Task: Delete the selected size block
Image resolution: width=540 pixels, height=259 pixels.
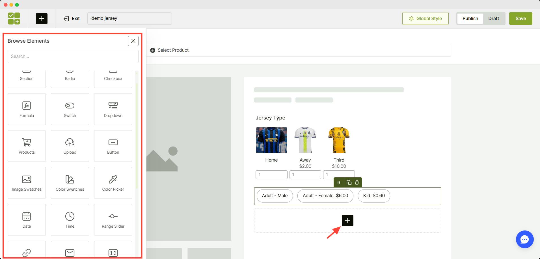Action: [357, 182]
